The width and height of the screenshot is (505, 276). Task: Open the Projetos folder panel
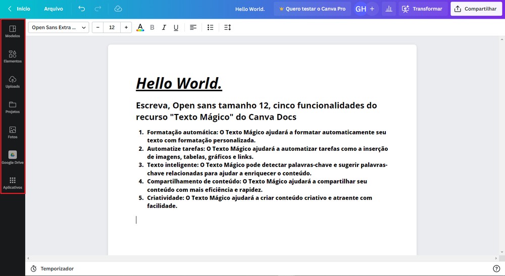pyautogui.click(x=13, y=107)
